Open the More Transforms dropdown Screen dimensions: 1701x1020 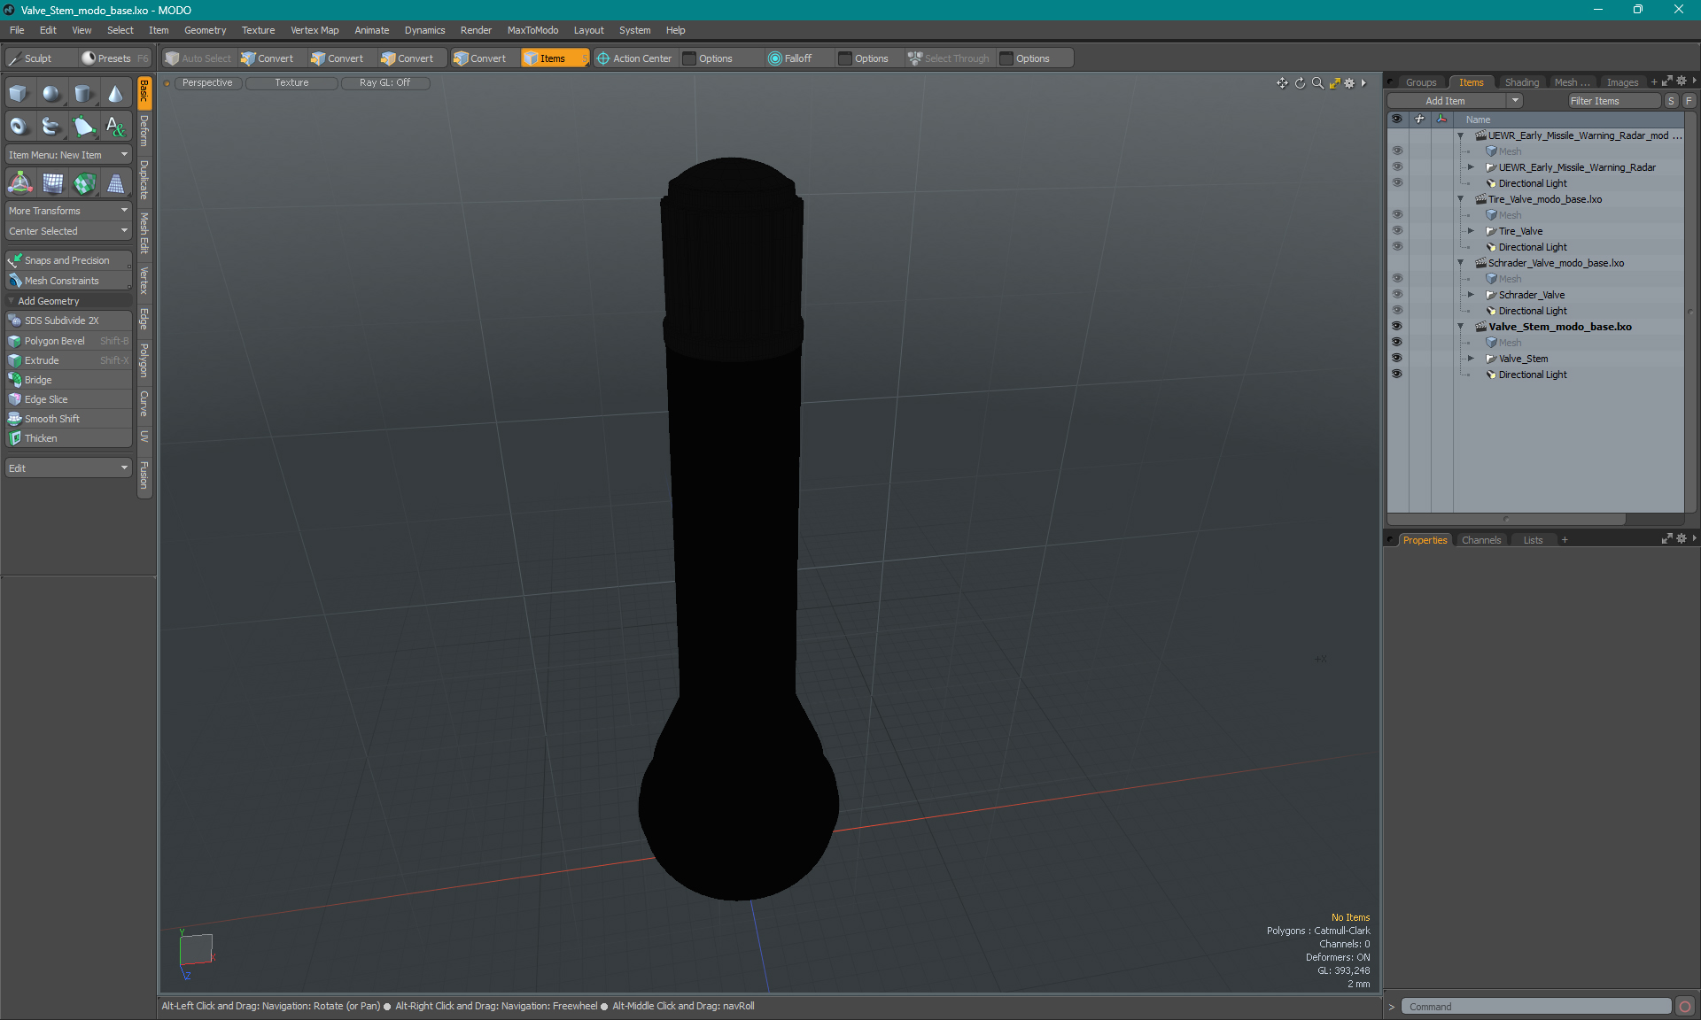68,211
